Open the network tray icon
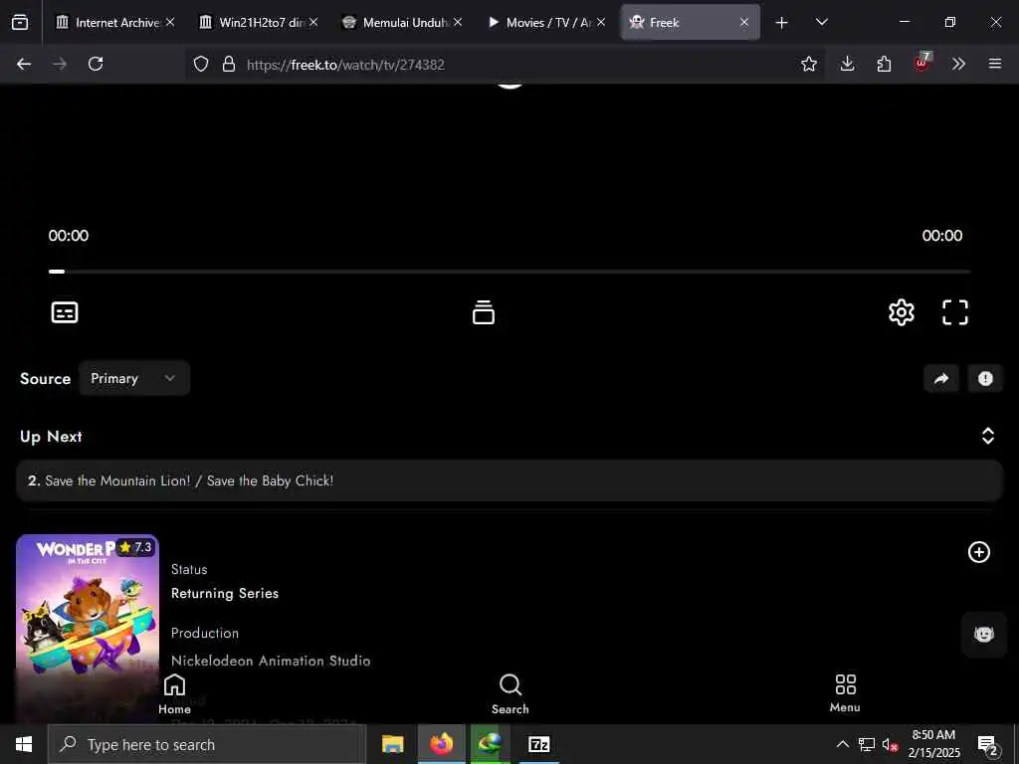This screenshot has width=1019, height=764. coord(867,744)
